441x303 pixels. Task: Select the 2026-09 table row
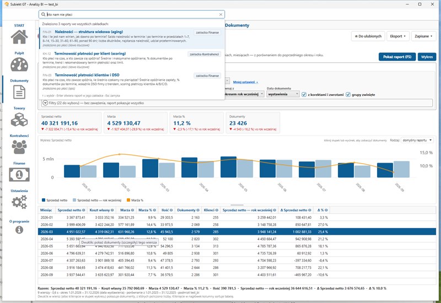(x=237, y=274)
